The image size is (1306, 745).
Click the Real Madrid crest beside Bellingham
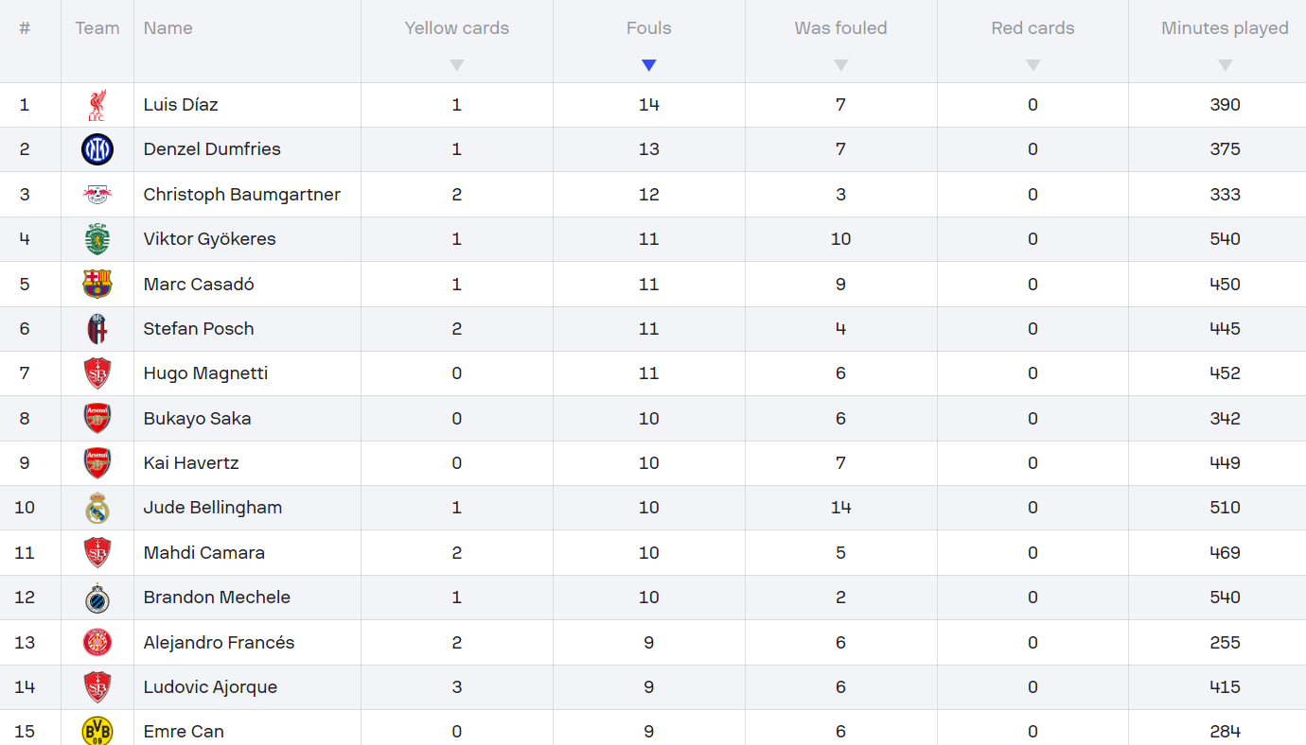(97, 509)
